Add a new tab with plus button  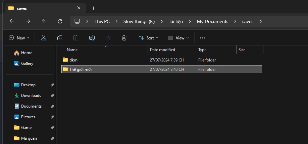click(x=93, y=8)
